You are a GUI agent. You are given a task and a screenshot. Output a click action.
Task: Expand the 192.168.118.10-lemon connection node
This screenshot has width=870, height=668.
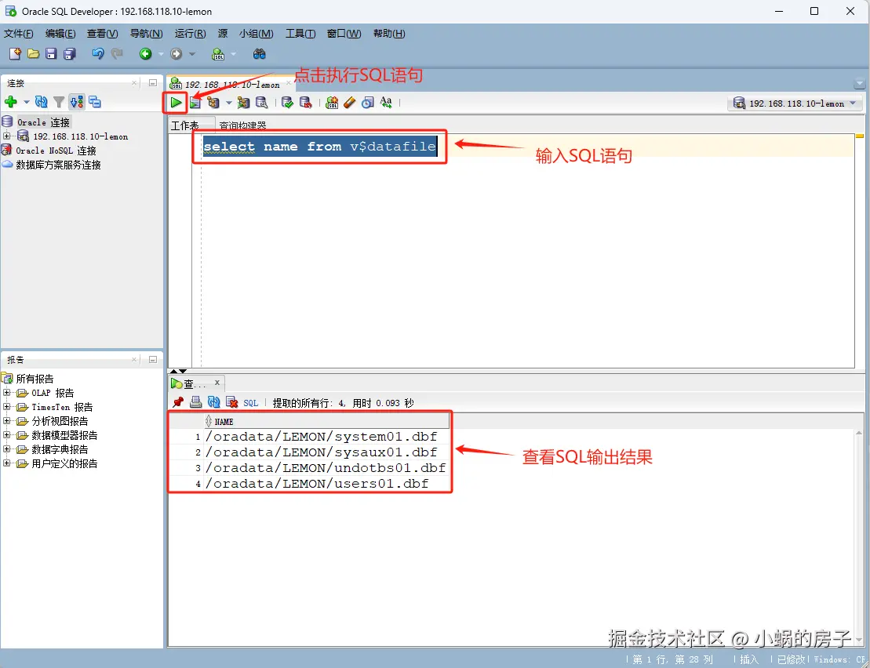point(6,136)
